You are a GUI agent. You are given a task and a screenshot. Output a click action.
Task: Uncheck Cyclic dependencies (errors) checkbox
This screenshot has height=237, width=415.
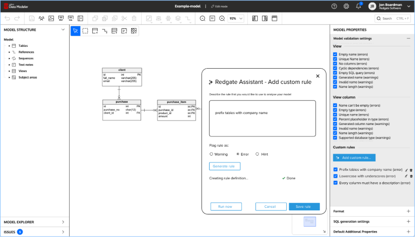point(335,68)
